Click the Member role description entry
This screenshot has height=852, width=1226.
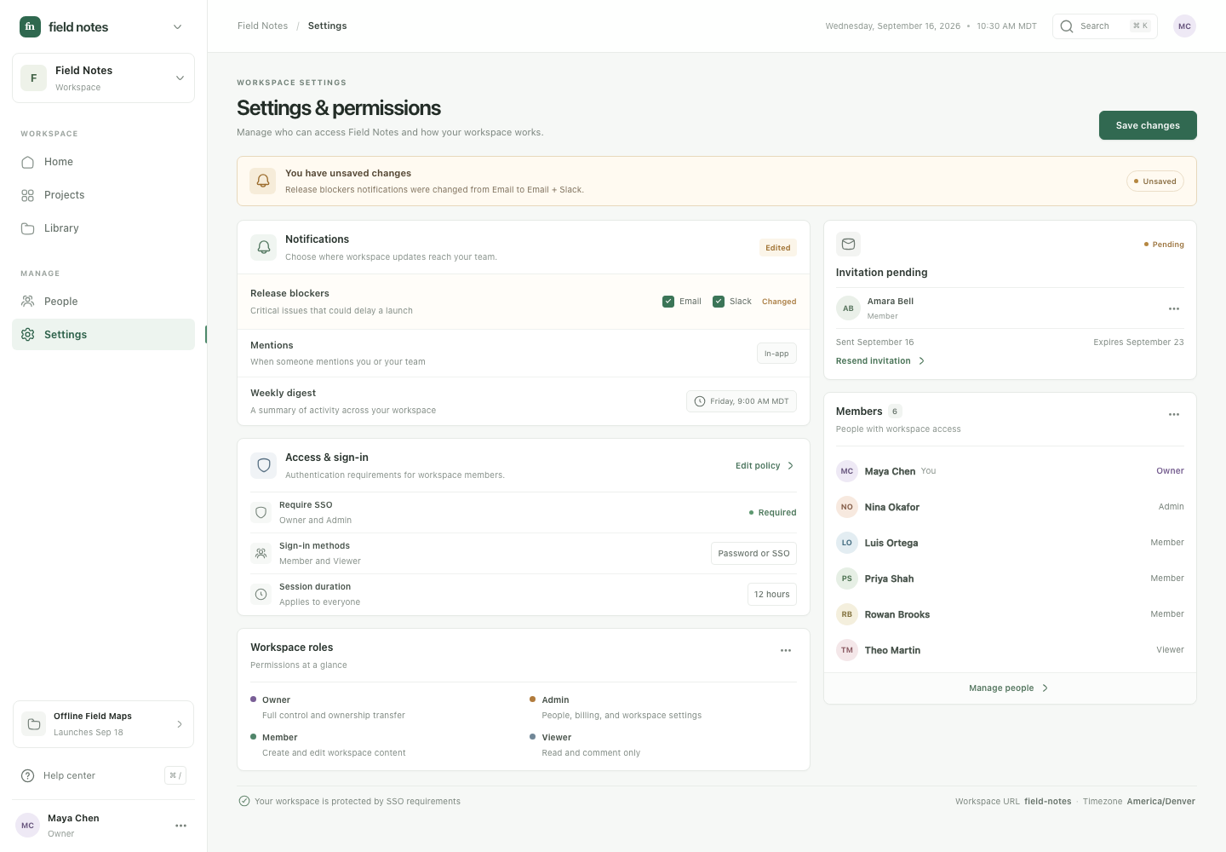tap(328, 745)
